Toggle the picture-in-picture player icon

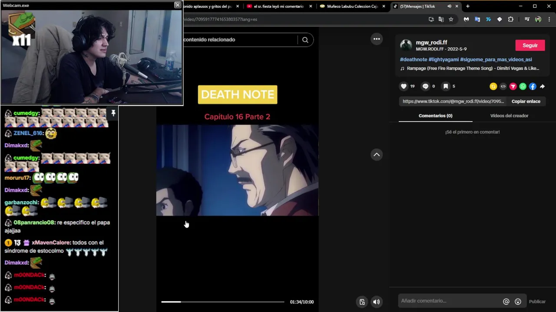pyautogui.click(x=362, y=302)
